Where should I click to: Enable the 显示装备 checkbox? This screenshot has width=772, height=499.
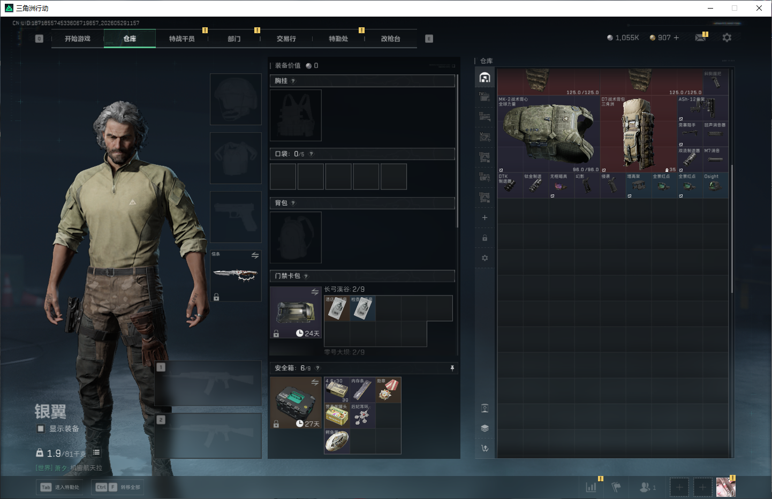point(41,428)
